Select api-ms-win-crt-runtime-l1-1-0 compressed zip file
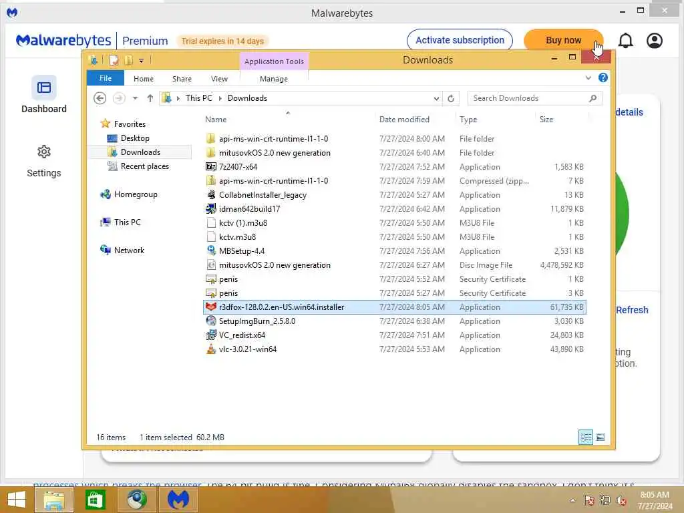Viewport: 684px width, 513px height. tap(394, 180)
